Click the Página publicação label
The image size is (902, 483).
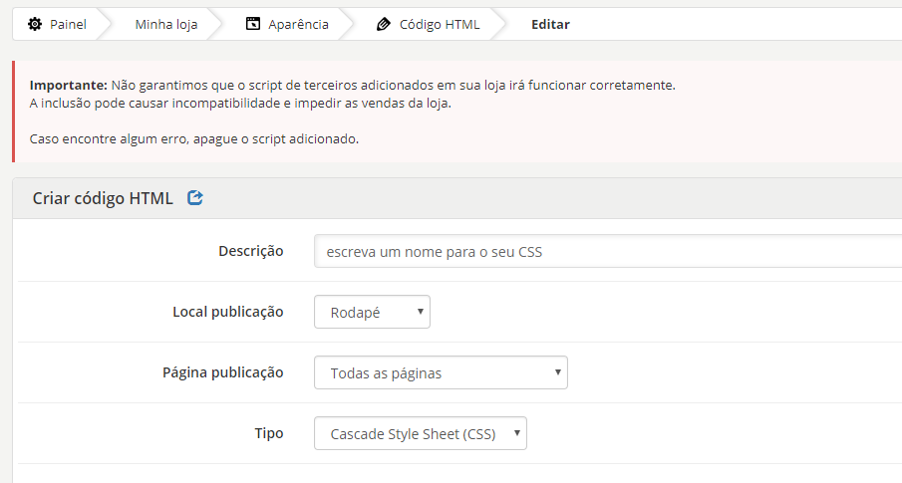point(222,372)
